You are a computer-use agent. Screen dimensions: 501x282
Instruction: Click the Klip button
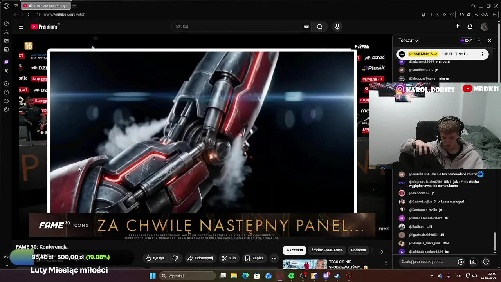pos(229,258)
